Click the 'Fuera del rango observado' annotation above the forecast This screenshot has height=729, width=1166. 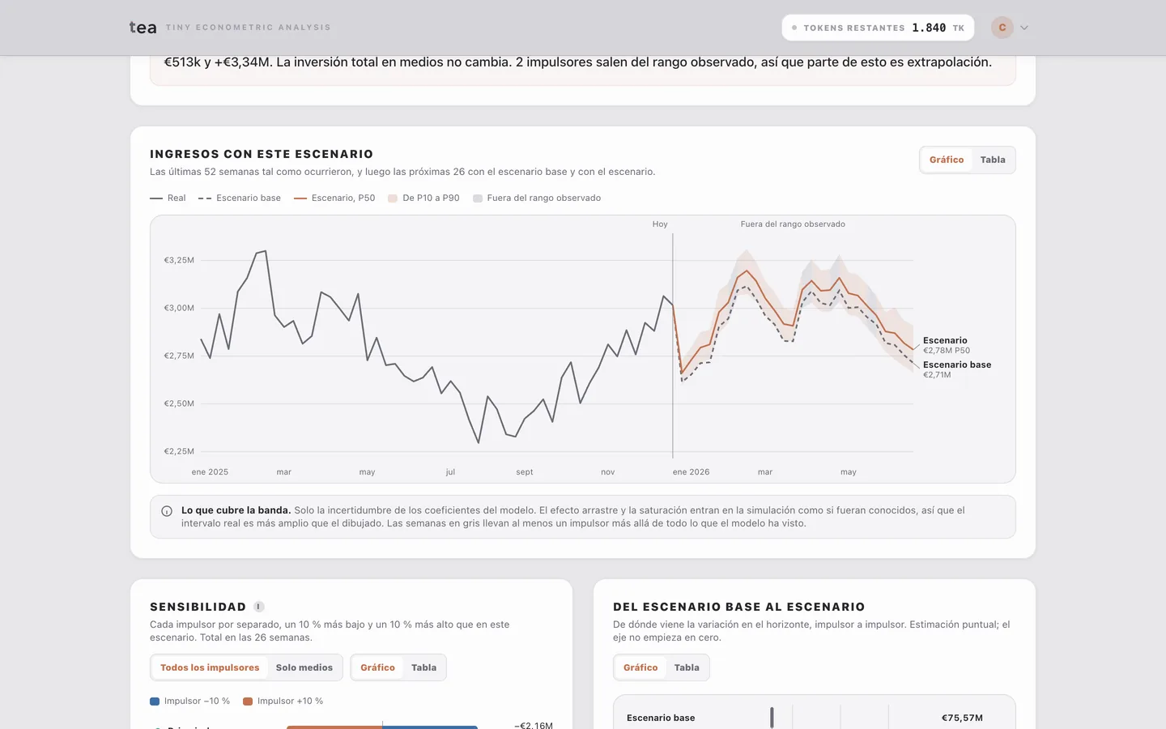(x=793, y=224)
